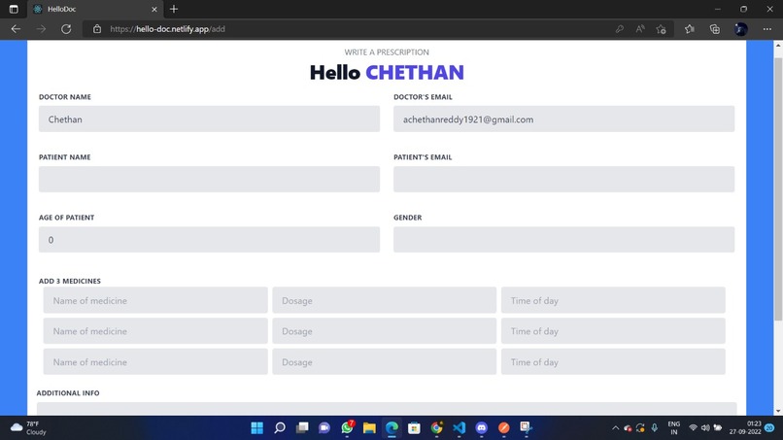Open the Chat app on taskbar
The image size is (783, 440).
click(x=324, y=428)
